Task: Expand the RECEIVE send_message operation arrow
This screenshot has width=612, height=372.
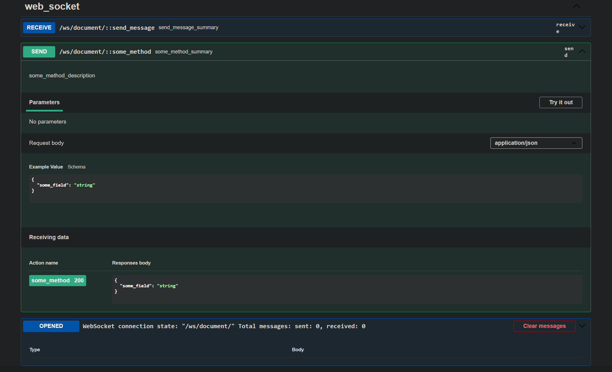Action: pos(582,27)
